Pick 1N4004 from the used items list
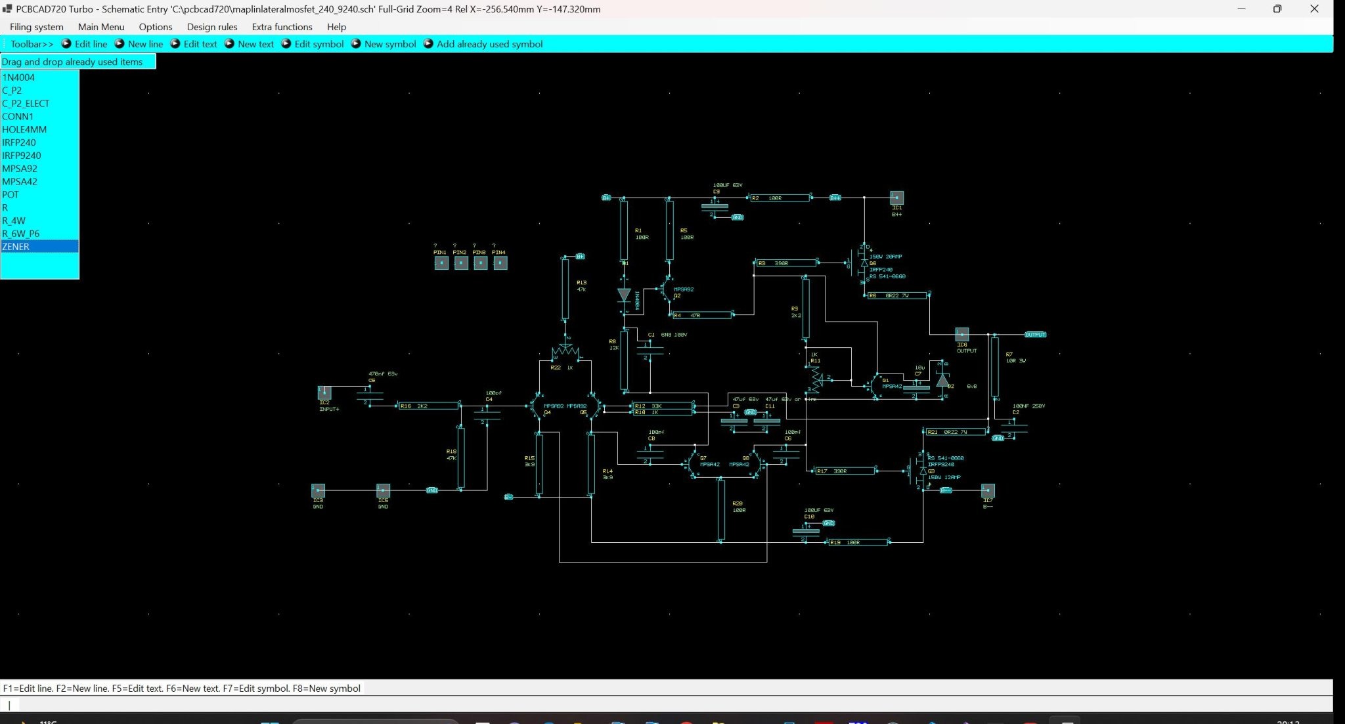 point(39,77)
